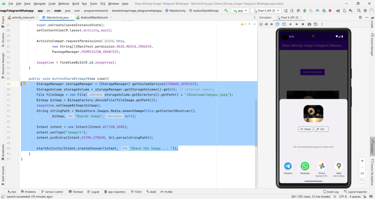Click the yellow intention lightbulb on line 38

[25, 83]
